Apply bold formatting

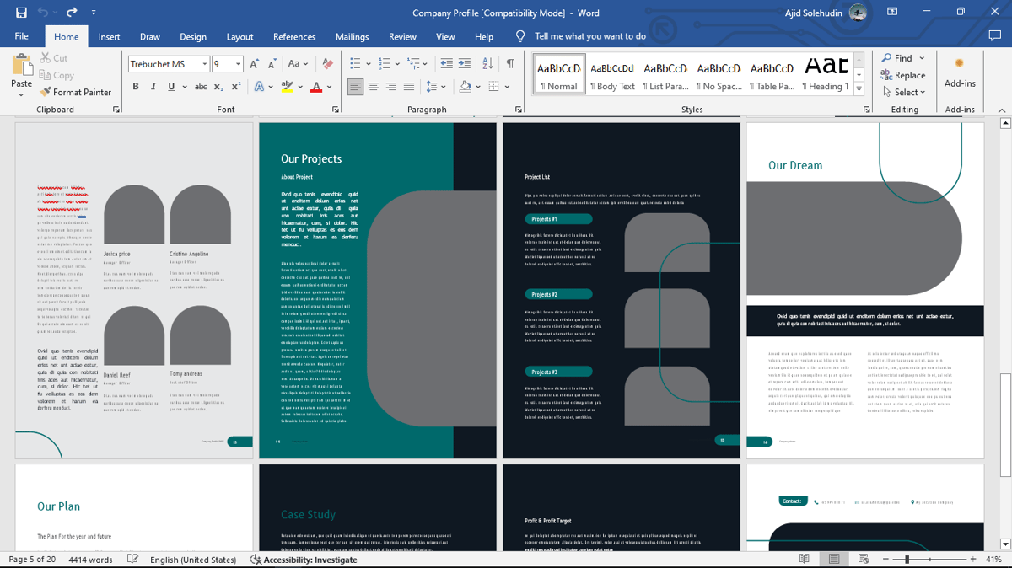tap(135, 87)
